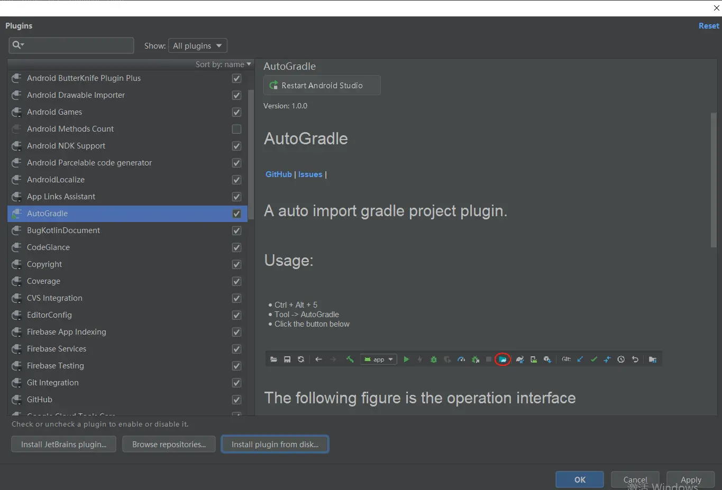This screenshot has width=722, height=490.
Task: Click the Save all disk icon in usage toolbar
Action: click(x=287, y=359)
